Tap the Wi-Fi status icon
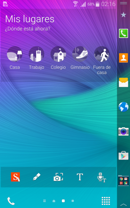The width and height of the screenshot is (130, 208). point(76,4)
